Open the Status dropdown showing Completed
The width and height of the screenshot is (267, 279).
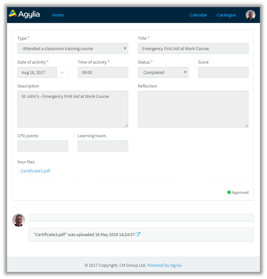click(163, 72)
